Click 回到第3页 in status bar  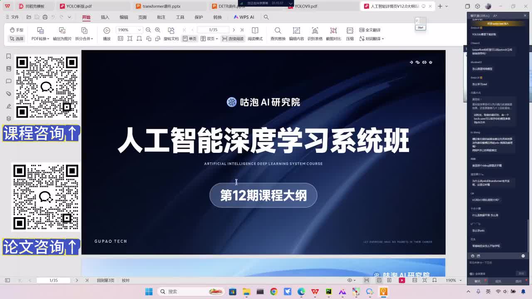point(106,280)
